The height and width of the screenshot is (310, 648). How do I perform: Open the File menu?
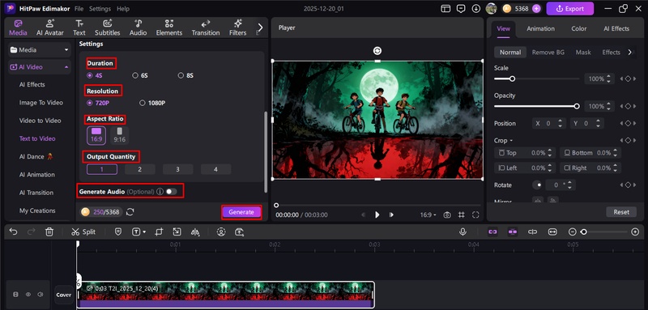coord(79,9)
